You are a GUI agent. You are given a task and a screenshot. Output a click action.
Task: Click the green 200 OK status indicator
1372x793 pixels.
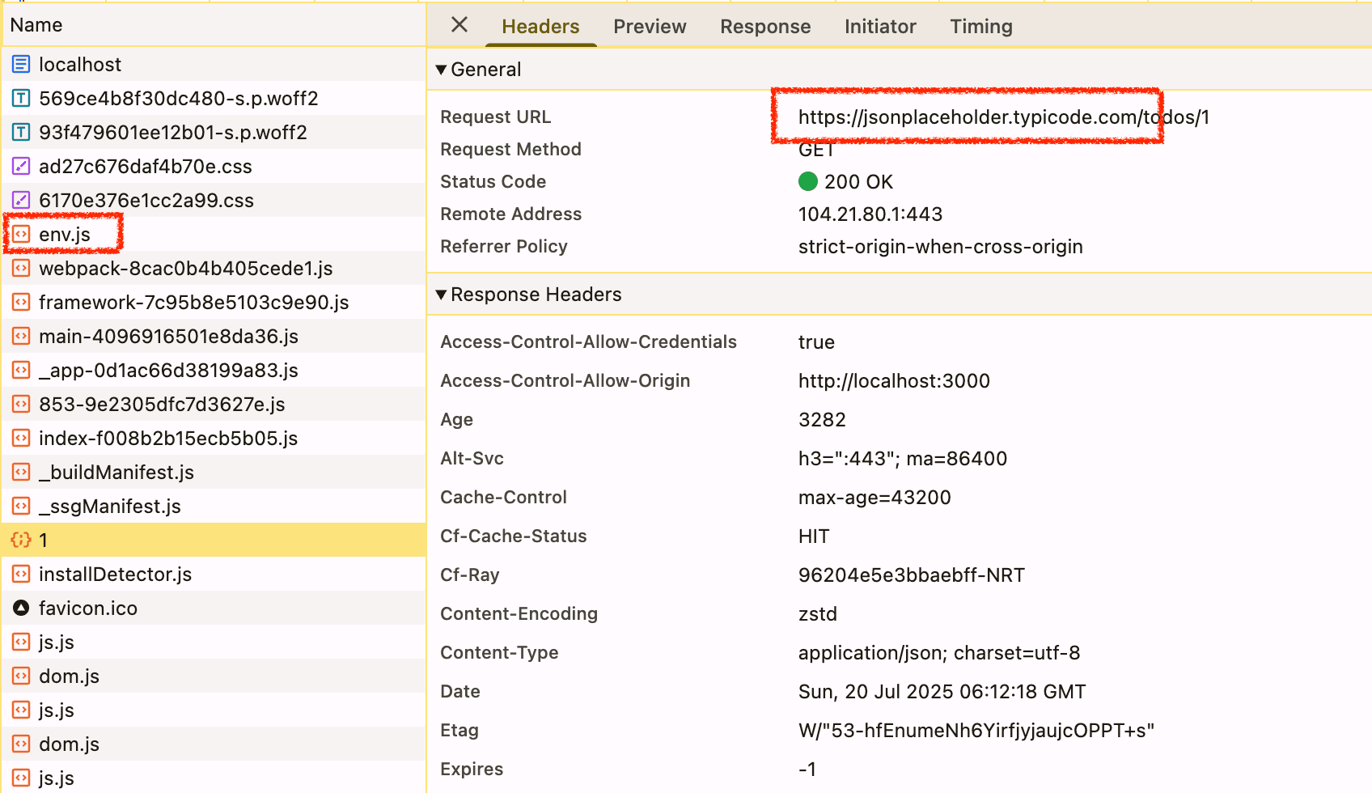(x=808, y=182)
